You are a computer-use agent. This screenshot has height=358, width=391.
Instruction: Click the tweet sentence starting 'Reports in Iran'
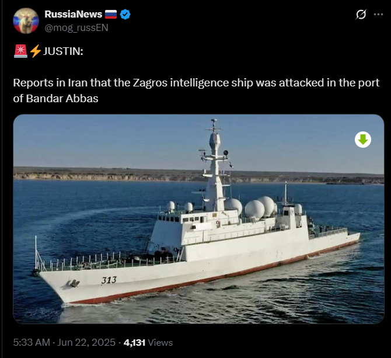tap(196, 91)
